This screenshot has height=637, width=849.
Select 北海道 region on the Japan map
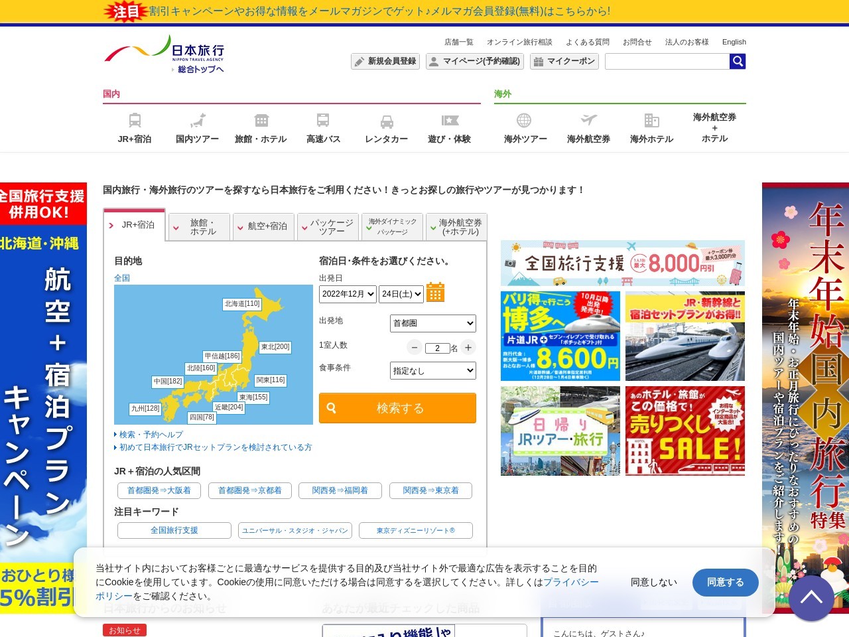pos(243,304)
